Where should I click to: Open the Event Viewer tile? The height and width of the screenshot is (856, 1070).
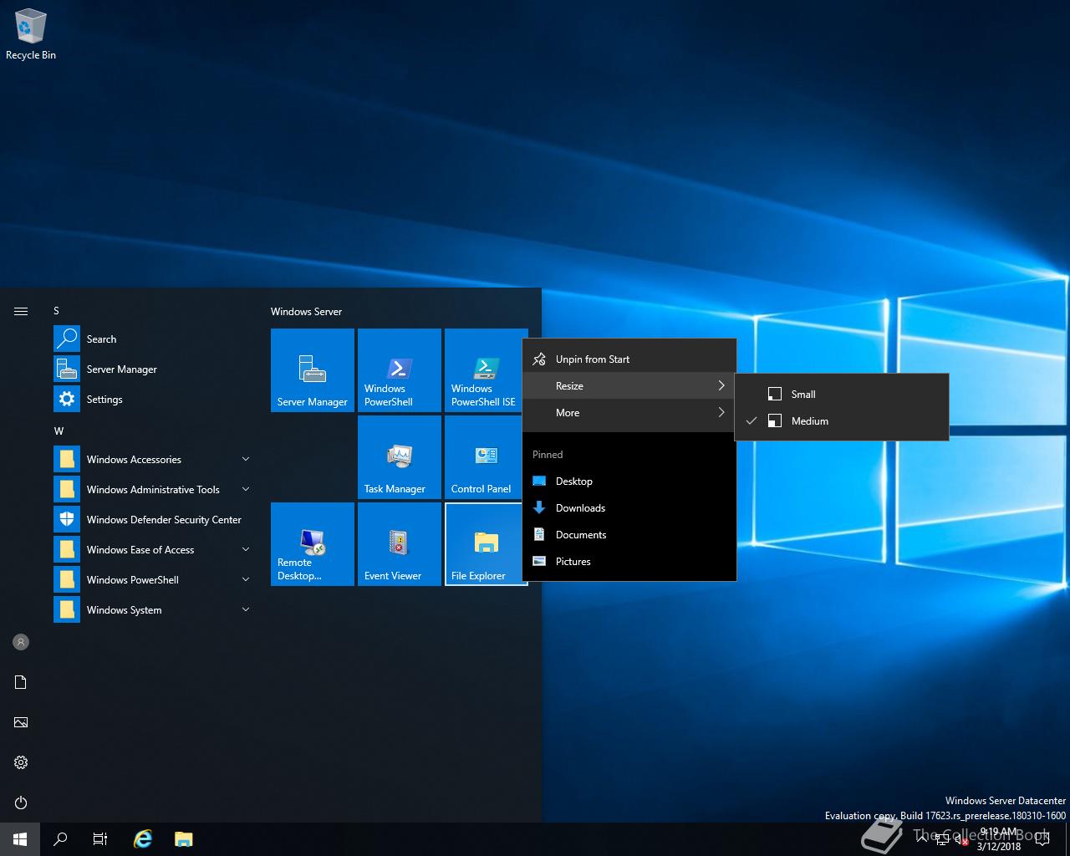coord(400,544)
